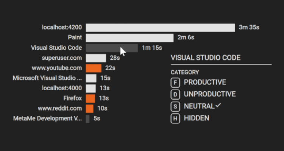284x151 pixels.
Task: Click the H shortcut key icon for Hidden
Action: pos(175,119)
